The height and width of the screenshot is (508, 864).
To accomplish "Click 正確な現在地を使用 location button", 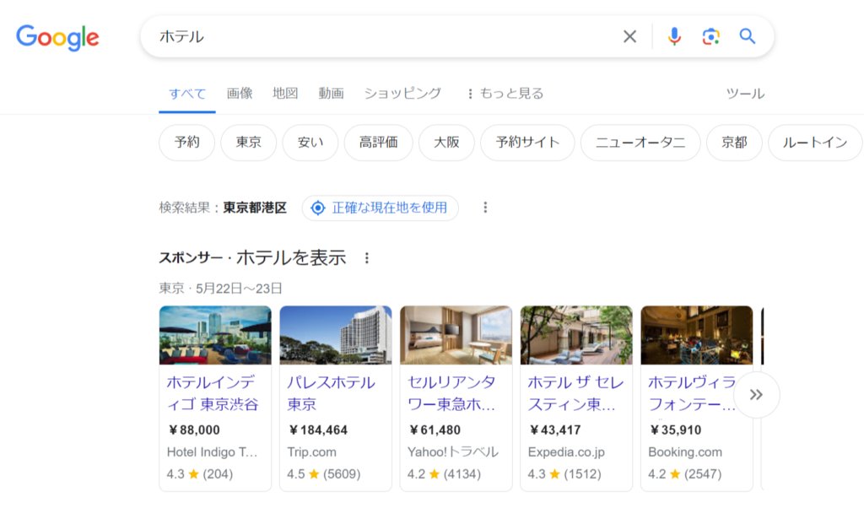I will pos(381,208).
